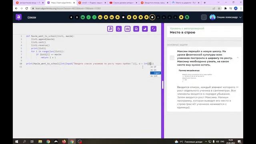Switch to the YouTube browser tab
The height and width of the screenshot is (144, 256).
tap(124, 3)
